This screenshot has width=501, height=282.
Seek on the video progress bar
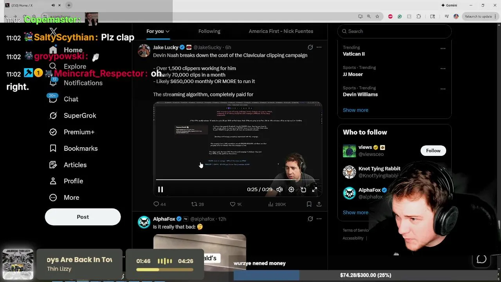[x=238, y=180]
